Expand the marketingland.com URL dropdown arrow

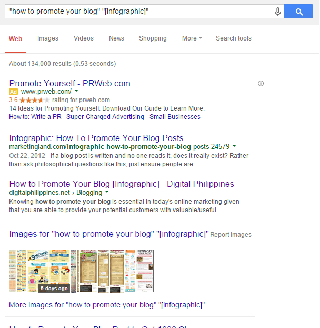(234, 146)
